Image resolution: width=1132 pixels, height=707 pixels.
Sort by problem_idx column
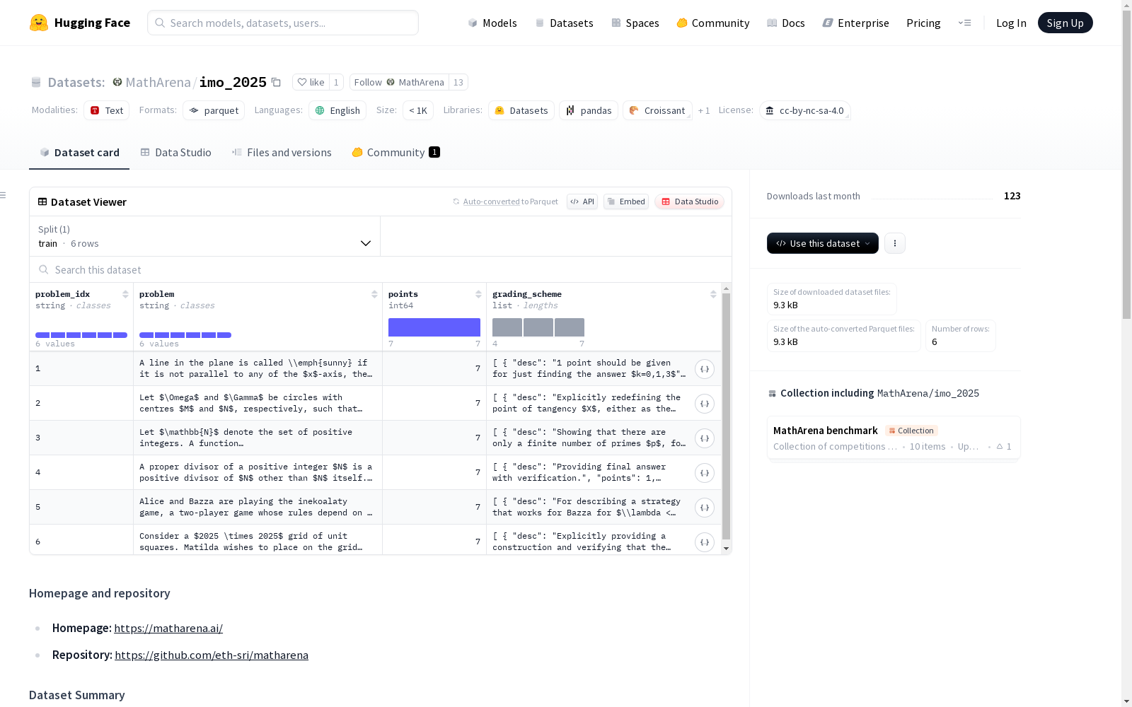pos(125,294)
